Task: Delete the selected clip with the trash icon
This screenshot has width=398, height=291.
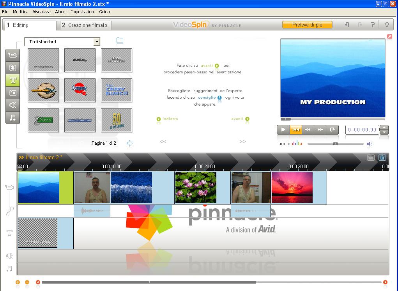Action: [x=382, y=158]
